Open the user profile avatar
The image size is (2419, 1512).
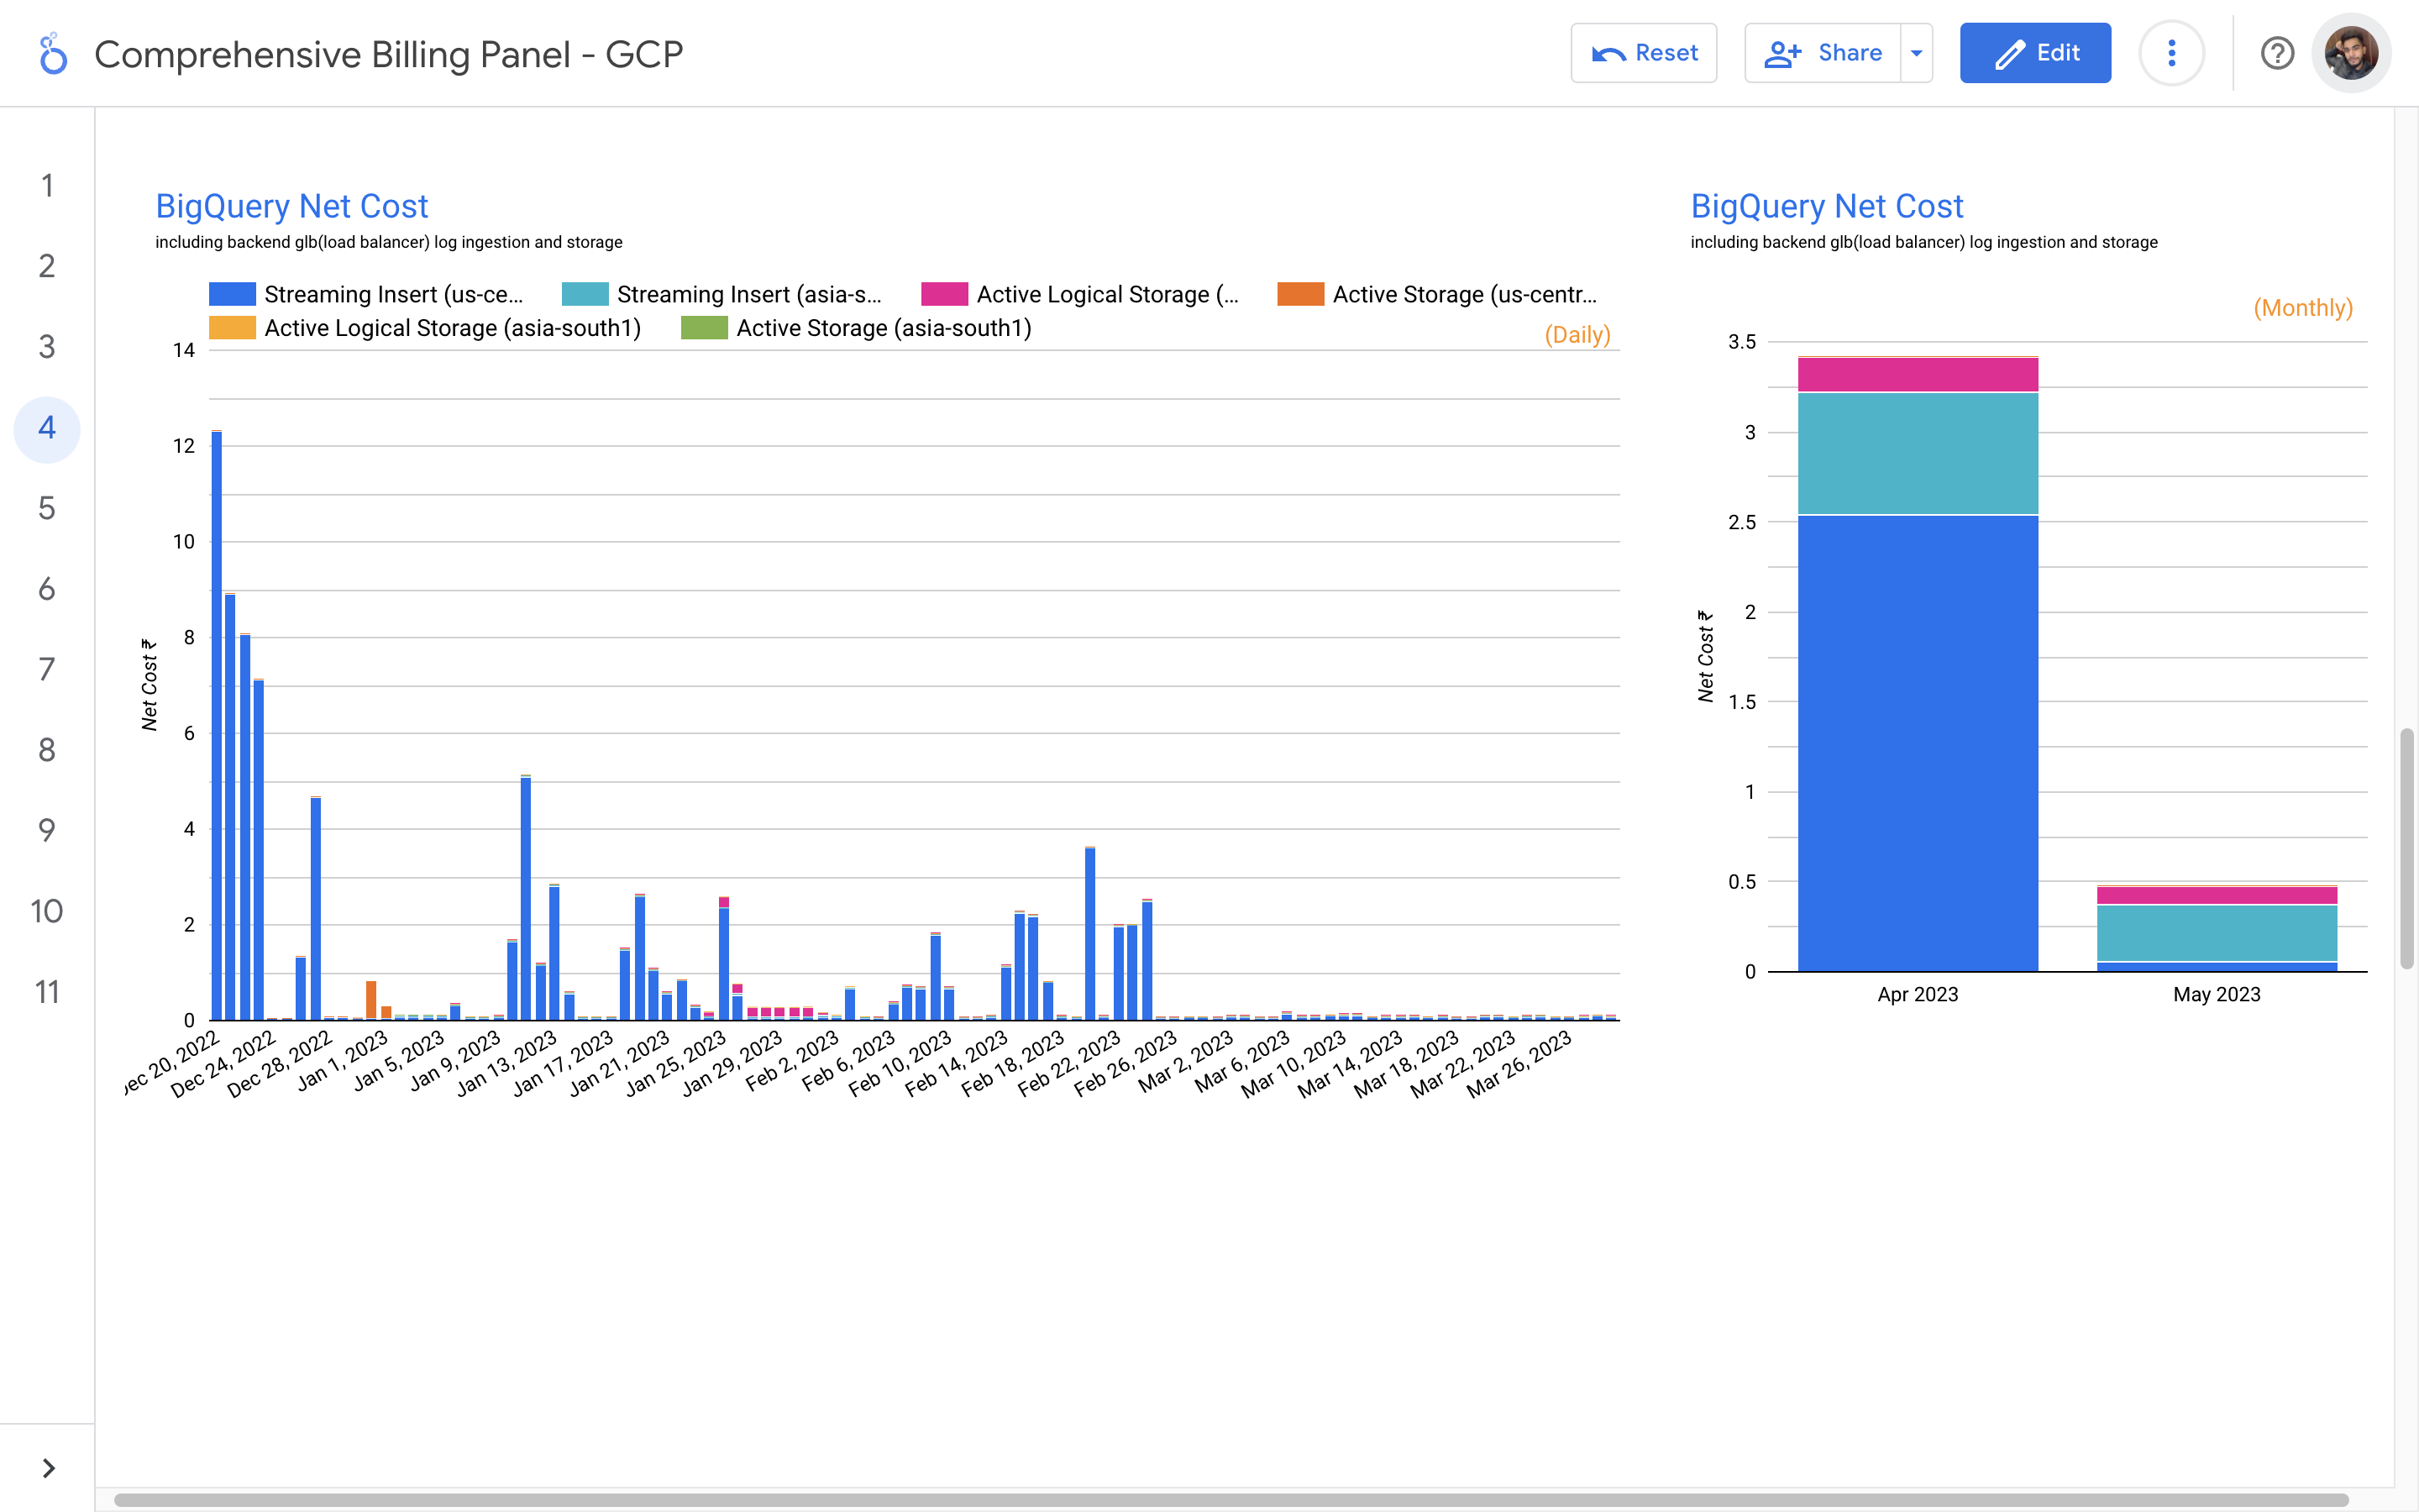[2351, 53]
